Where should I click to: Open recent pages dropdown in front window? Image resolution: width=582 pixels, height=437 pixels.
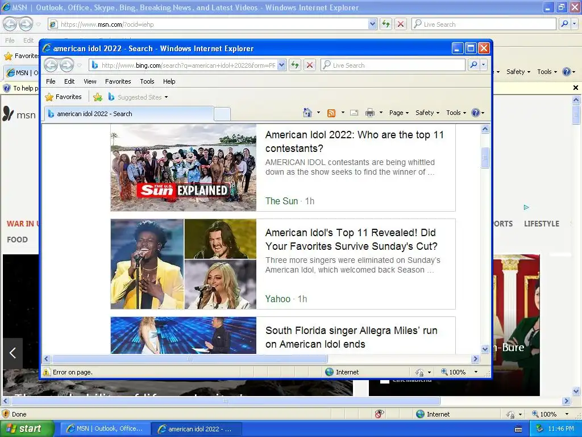(80, 65)
